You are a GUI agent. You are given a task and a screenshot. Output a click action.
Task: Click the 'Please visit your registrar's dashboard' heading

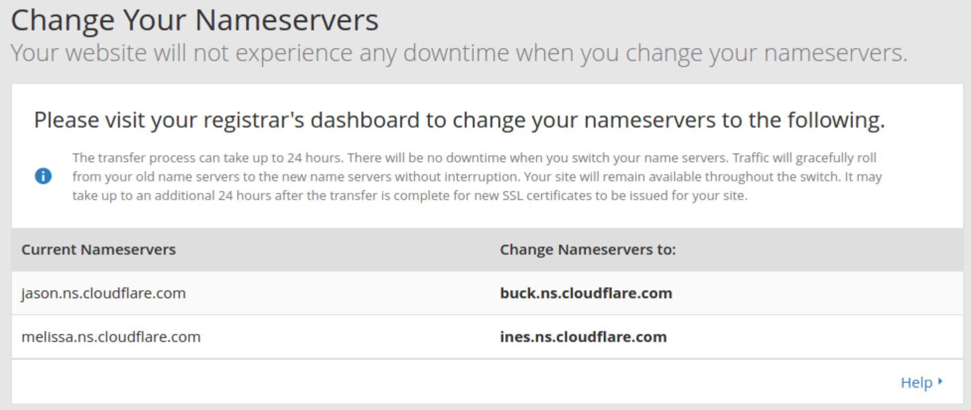click(x=459, y=120)
